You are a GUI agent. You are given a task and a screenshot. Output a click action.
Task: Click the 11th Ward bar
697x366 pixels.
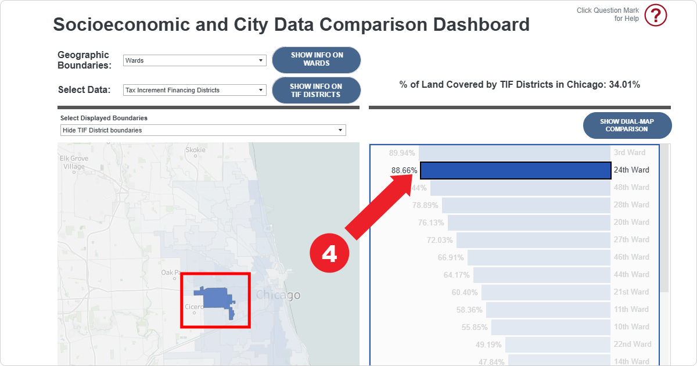[x=548, y=310]
